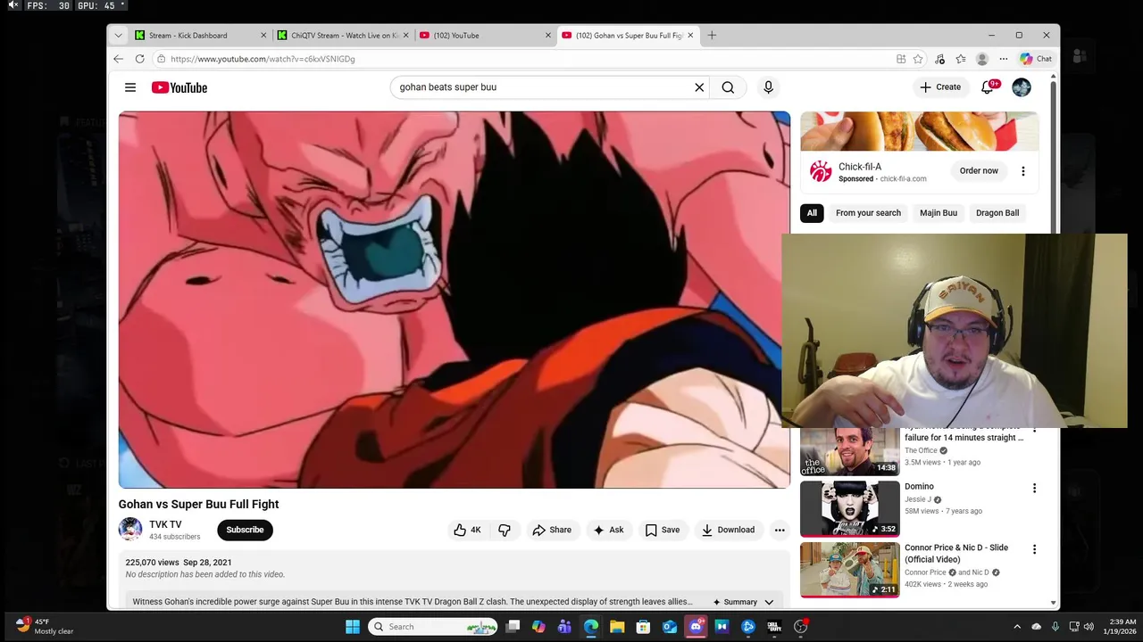Select the Dragon Ball chip
This screenshot has height=642, width=1143.
pos(997,213)
